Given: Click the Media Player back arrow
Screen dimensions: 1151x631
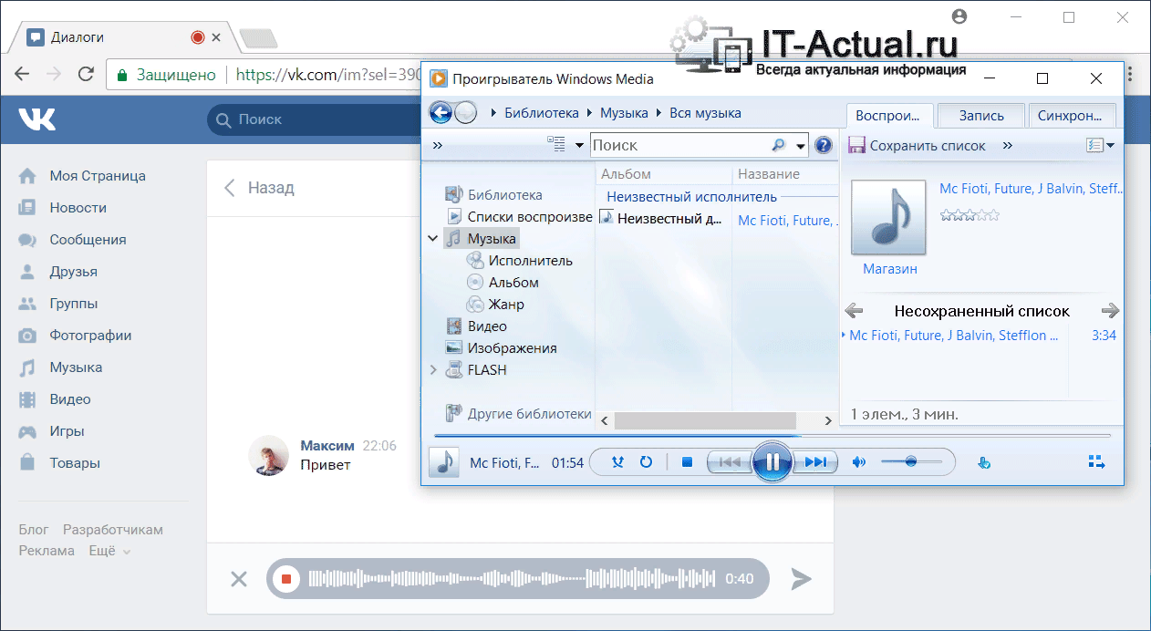Looking at the screenshot, I should tap(441, 113).
